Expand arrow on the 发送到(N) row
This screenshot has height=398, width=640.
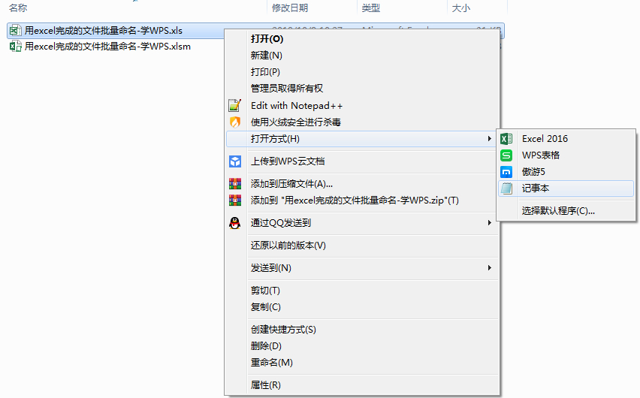(489, 268)
